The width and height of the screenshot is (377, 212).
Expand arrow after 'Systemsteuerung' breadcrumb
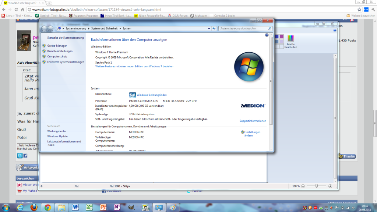(88, 29)
